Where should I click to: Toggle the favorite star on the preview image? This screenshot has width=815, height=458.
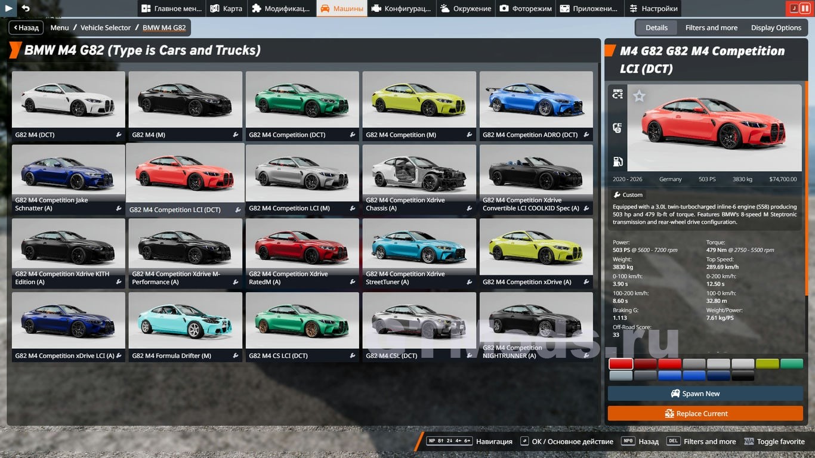click(639, 96)
